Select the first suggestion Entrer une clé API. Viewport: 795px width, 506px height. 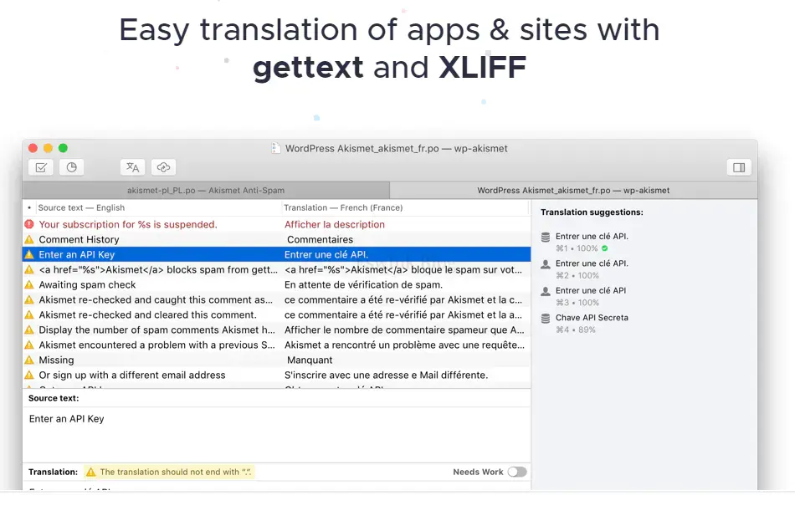click(592, 237)
